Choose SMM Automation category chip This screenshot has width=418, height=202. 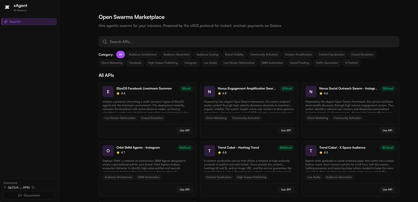point(272,63)
